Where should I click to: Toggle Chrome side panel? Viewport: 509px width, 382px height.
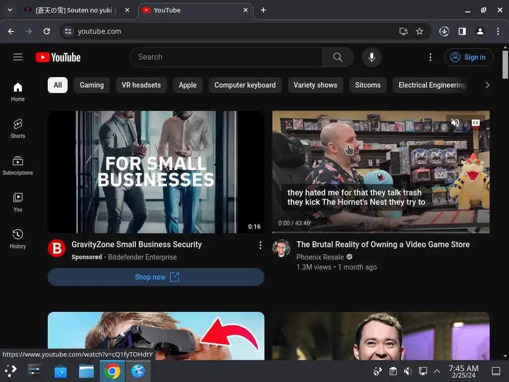click(462, 31)
